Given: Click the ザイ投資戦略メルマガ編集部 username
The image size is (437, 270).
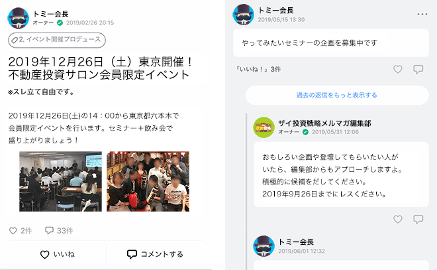Looking at the screenshot, I should pos(324,123).
